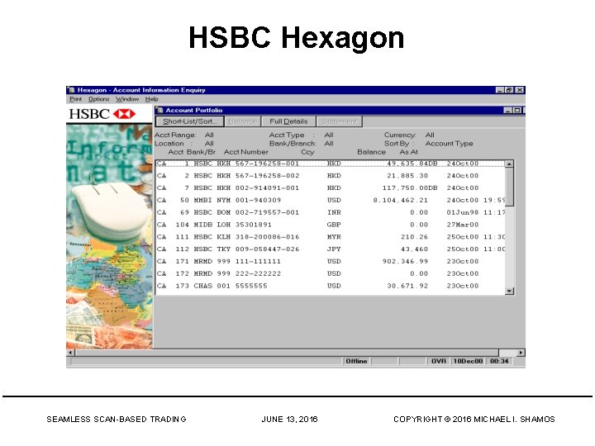The image size is (595, 446).
Task: Select MMBI NYM account 001-940309
Action: coord(331,200)
